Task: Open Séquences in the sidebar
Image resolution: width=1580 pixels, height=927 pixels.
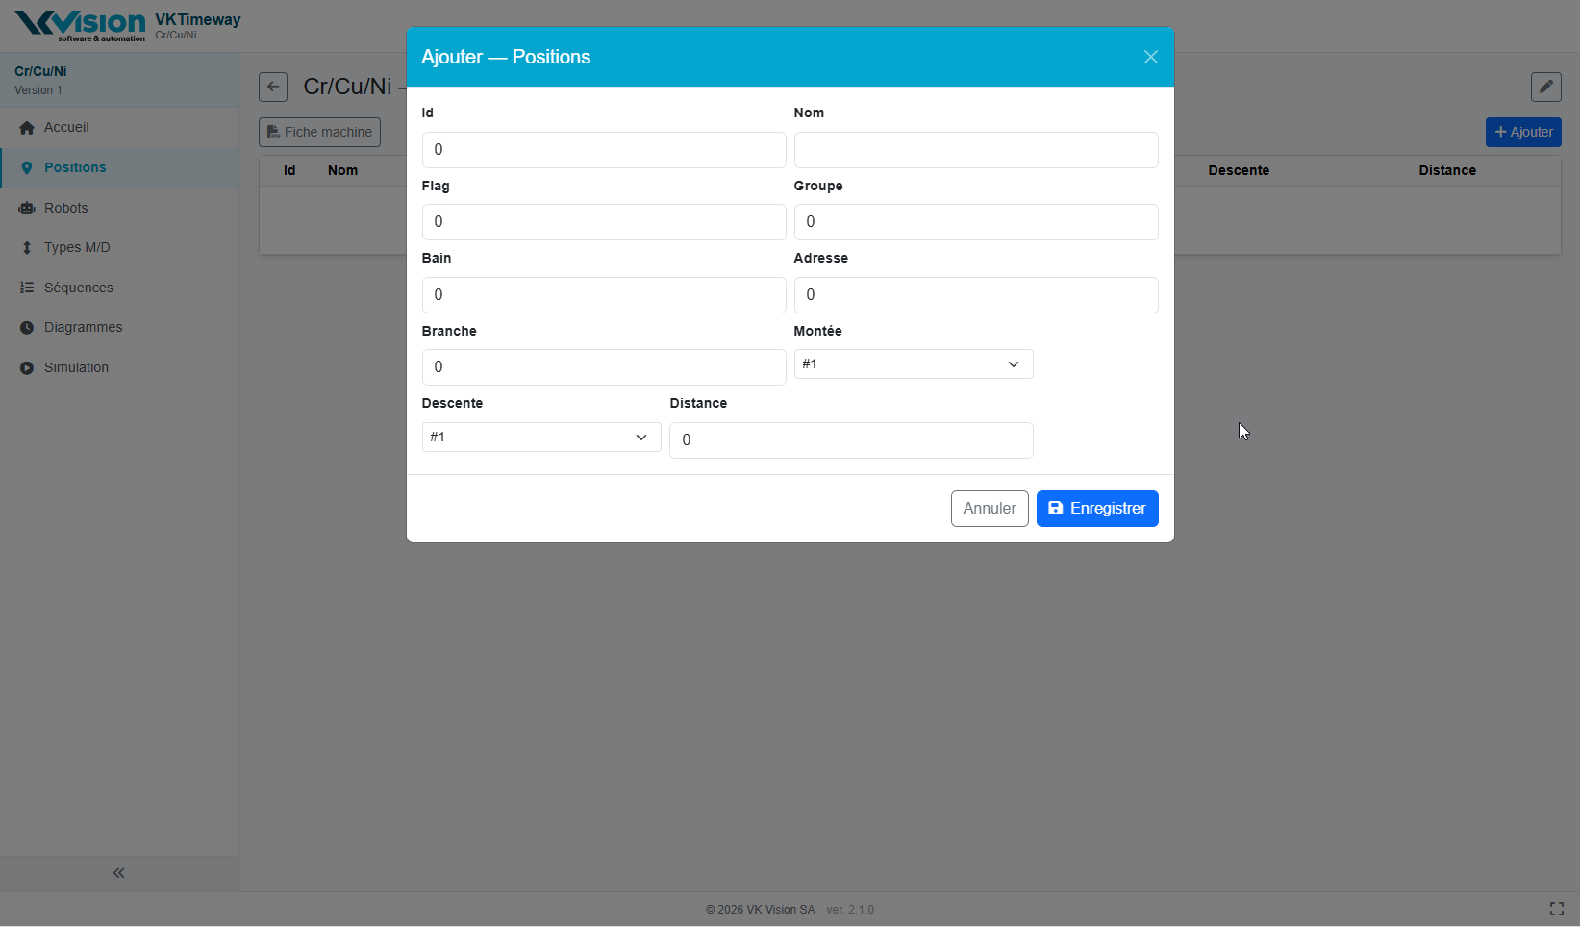Action: coord(78,288)
